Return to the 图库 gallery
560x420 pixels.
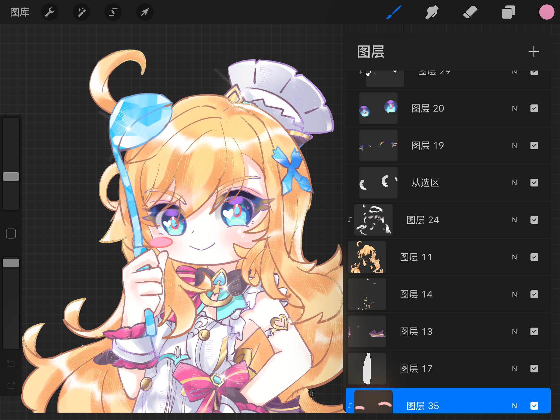coord(20,12)
